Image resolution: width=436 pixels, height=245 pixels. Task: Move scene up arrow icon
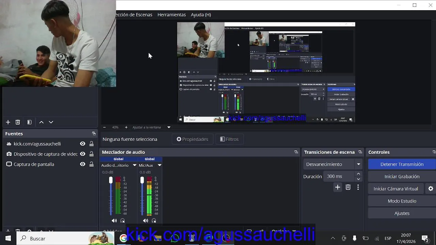coord(41,122)
